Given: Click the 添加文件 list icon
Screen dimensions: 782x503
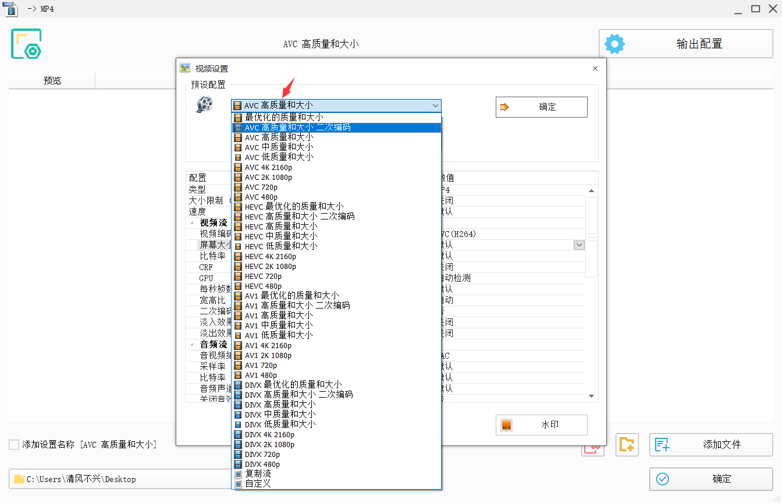Looking at the screenshot, I should pyautogui.click(x=662, y=445).
